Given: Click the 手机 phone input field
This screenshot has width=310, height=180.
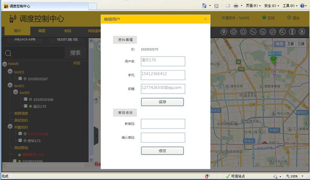Looking at the screenshot, I should point(163,75).
